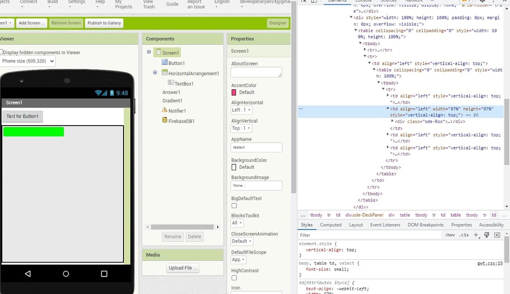Open the AlignHorizontal dropdown for Screen1
This screenshot has width=510, height=294.
241,110
